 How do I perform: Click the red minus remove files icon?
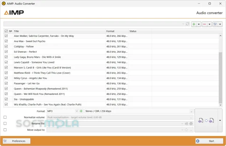point(204,24)
